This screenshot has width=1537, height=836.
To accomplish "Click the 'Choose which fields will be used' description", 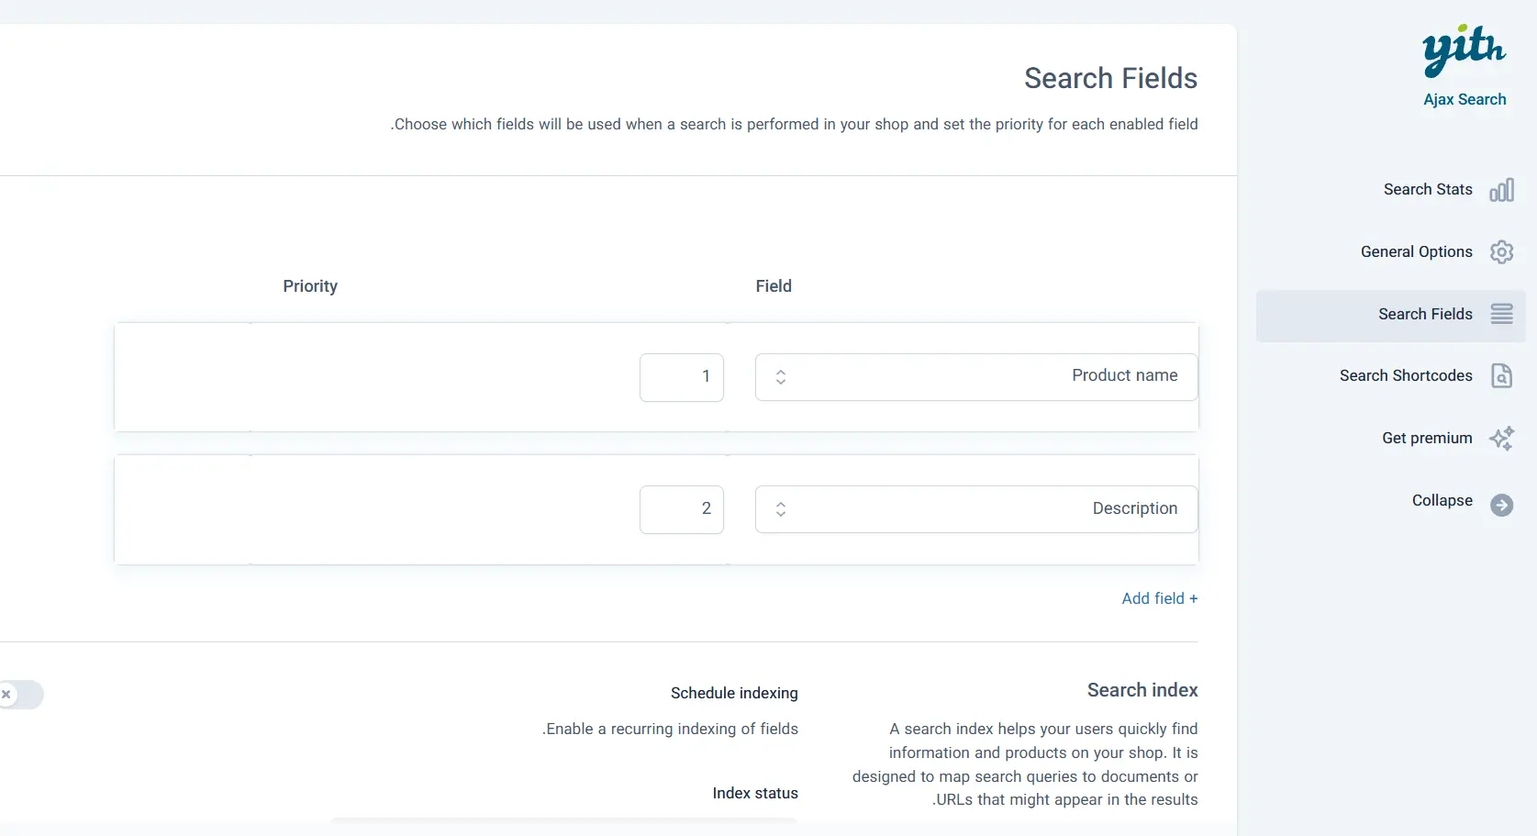I will (794, 124).
